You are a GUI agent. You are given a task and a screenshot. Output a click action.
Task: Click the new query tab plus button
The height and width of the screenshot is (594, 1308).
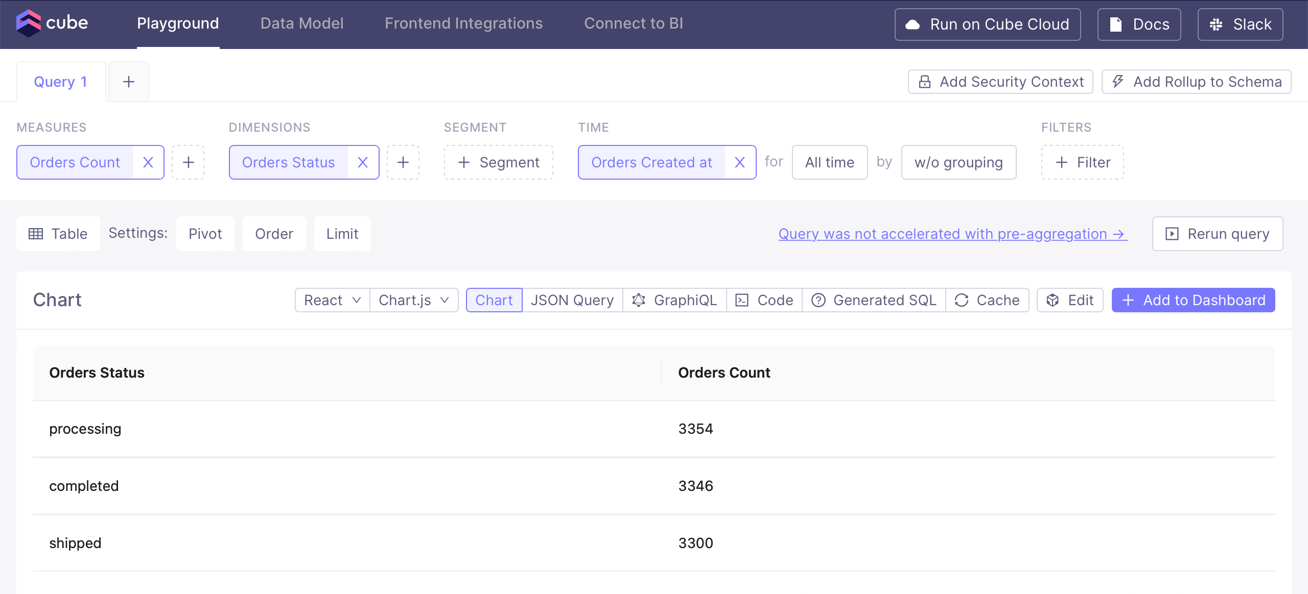pyautogui.click(x=128, y=81)
